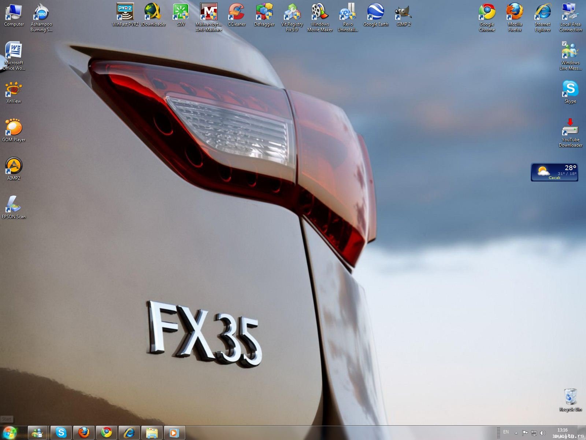The image size is (586, 440).
Task: Open the weather gadget showing 28°
Action: click(x=555, y=172)
